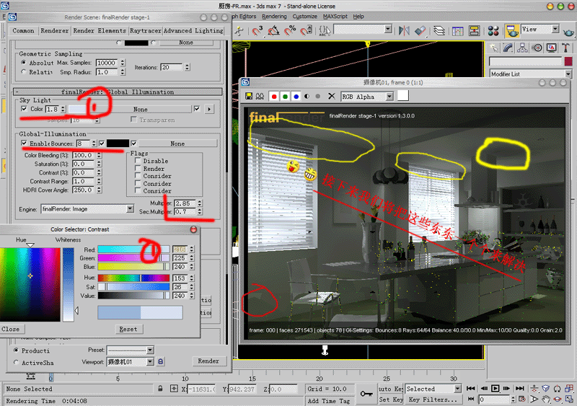Lock the selection with padlock icon
577x406 pixels.
160,388
